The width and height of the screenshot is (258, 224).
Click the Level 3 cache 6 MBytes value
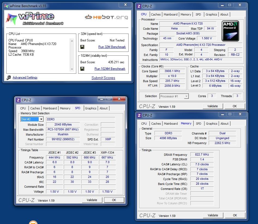click(215, 86)
